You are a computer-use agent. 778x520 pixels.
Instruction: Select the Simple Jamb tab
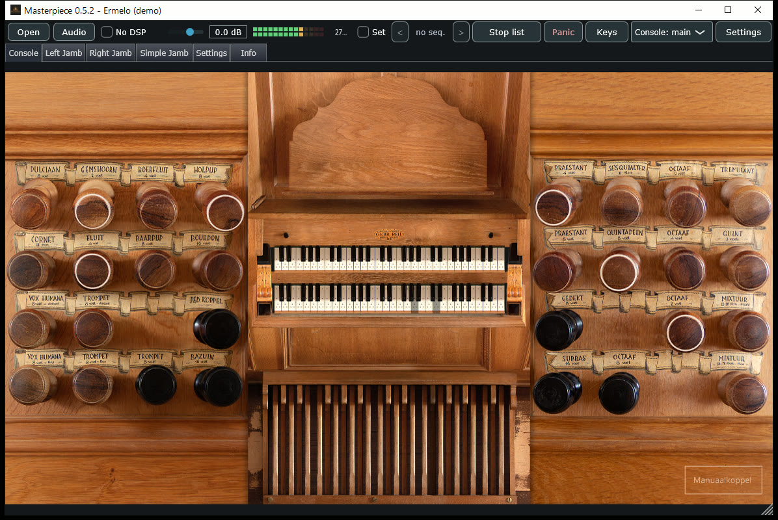[164, 53]
